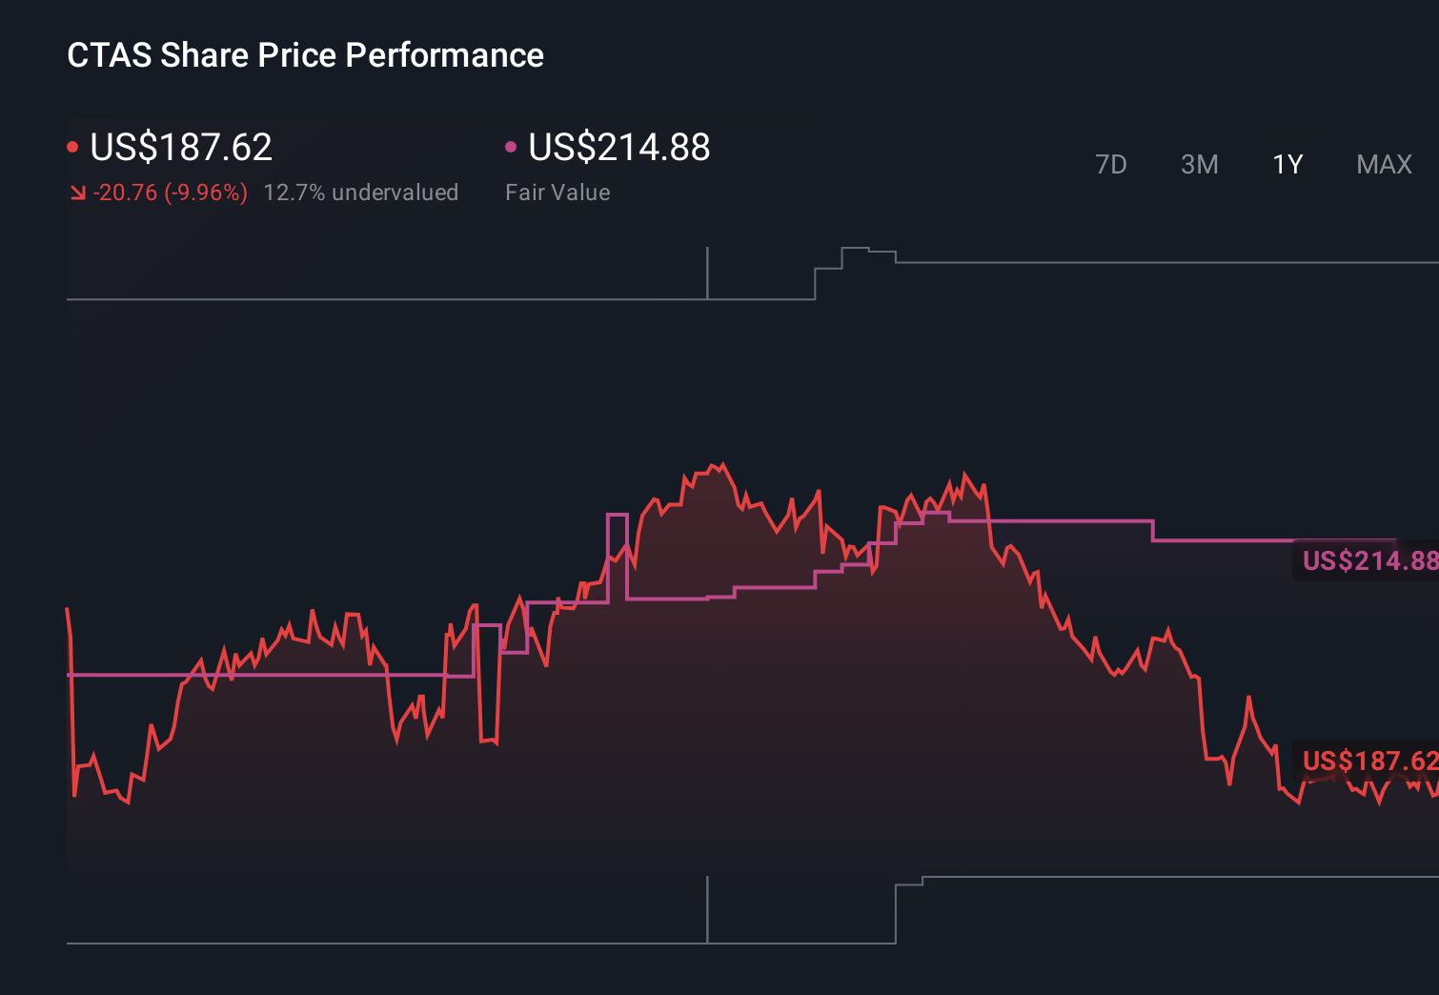Click the red share price legend dot
This screenshot has height=995, width=1439.
coord(72,146)
